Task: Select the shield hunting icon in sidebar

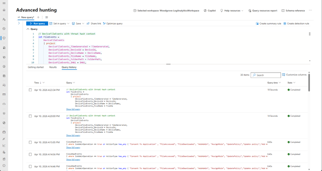Action: [4, 38]
